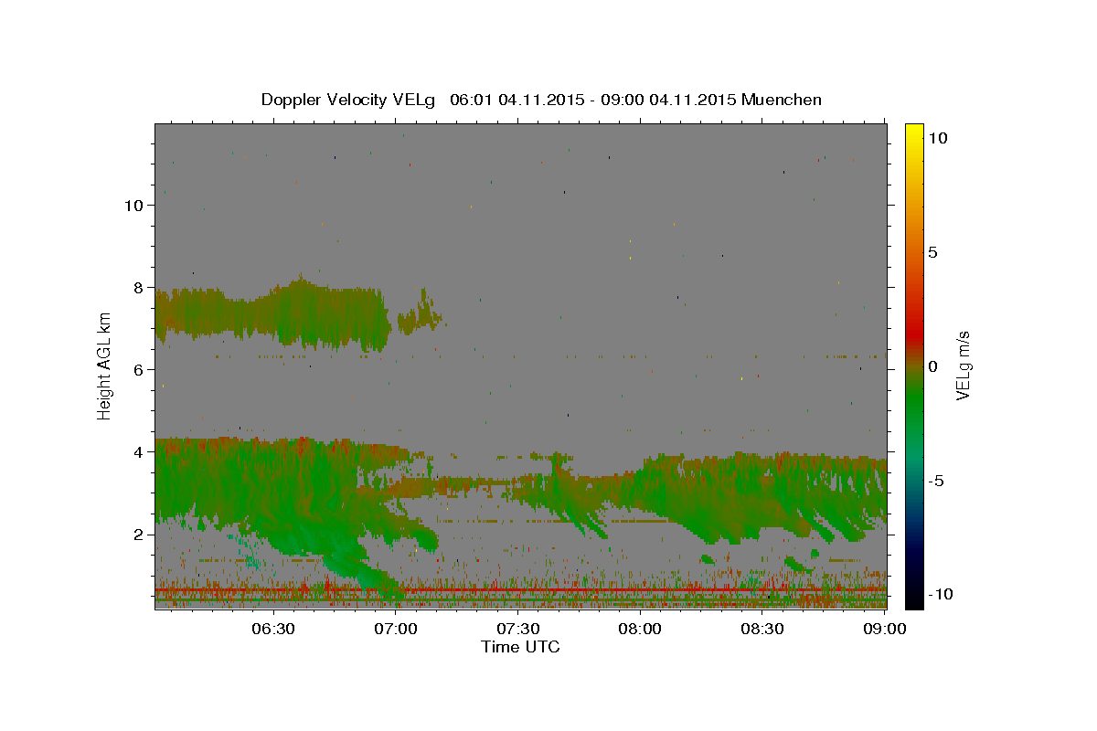
Task: Click the colorbar value 5 label
Action: (932, 252)
